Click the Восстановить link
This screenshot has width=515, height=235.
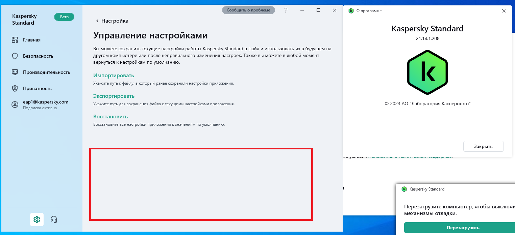click(x=111, y=117)
